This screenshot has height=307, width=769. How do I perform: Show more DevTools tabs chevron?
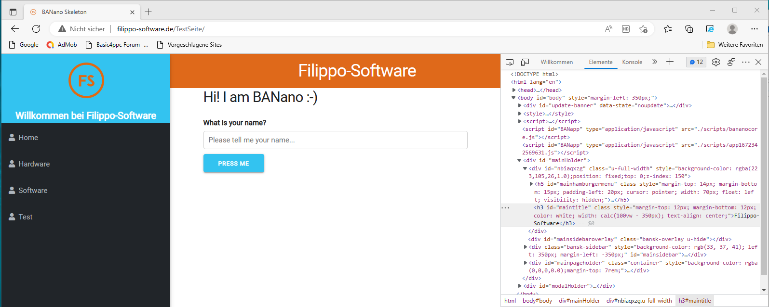655,62
